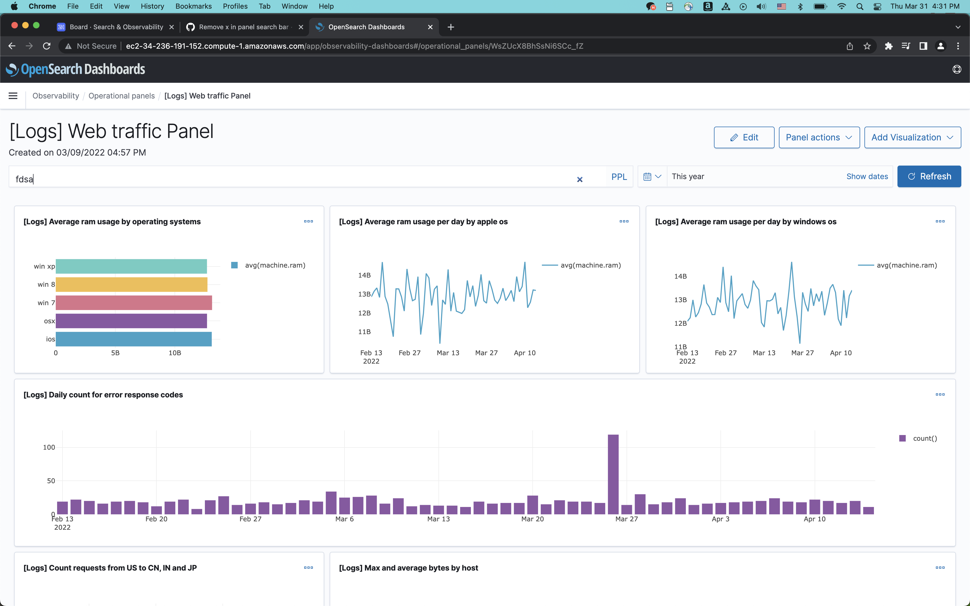Image resolution: width=970 pixels, height=606 pixels.
Task: Toggle the avg(machine.ram) legend in windows os chart
Action: [906, 265]
